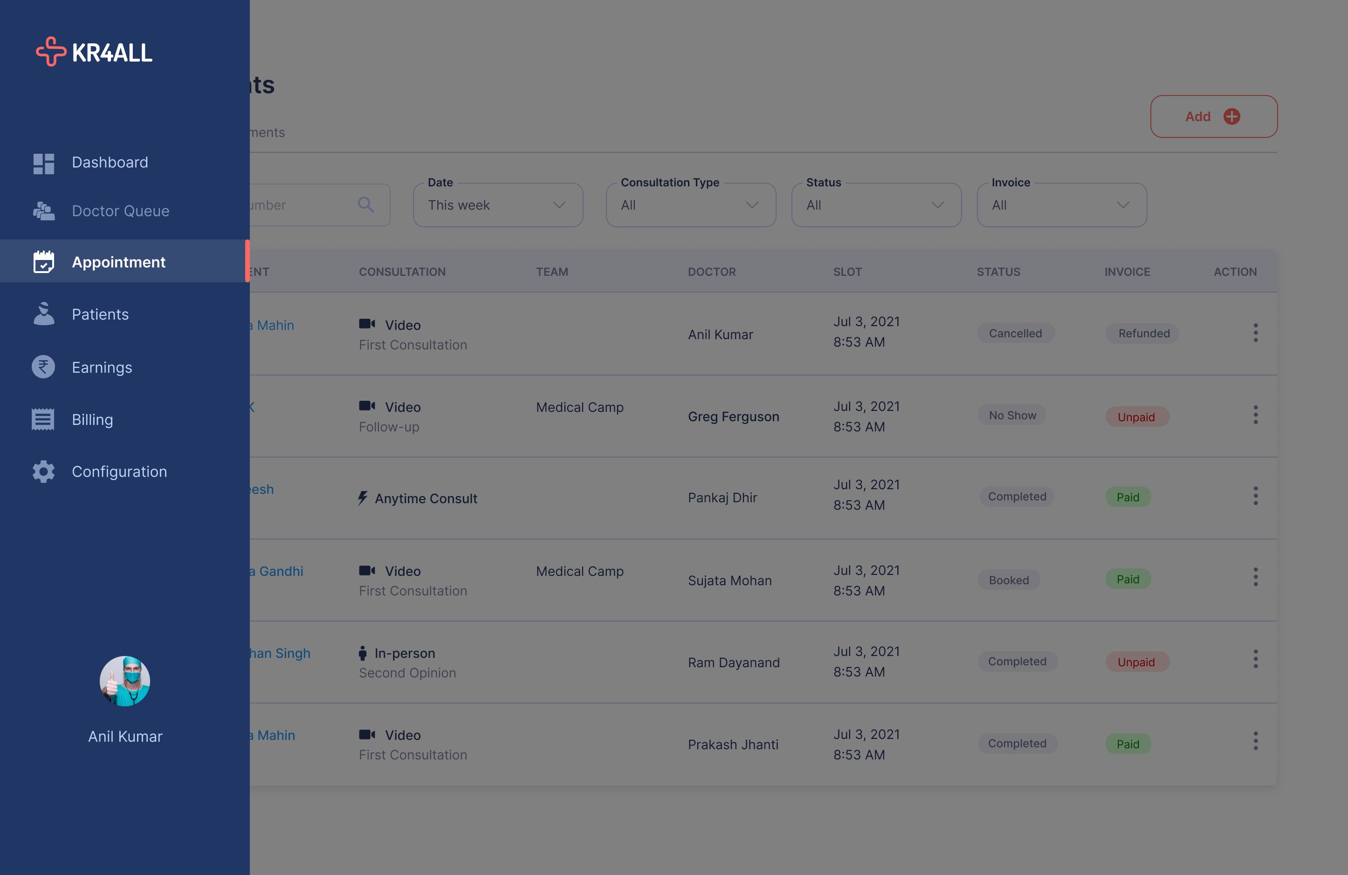Open action menu for Pankaj Dhir row

click(1256, 496)
